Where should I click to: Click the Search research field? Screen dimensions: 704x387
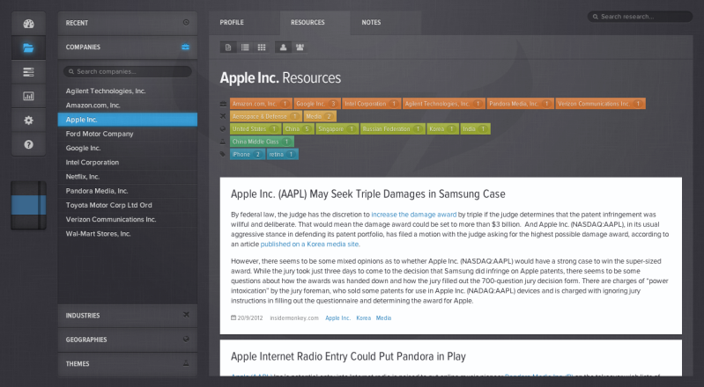click(640, 17)
